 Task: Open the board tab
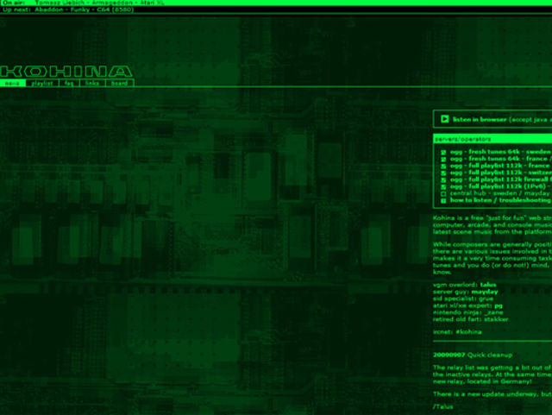pyautogui.click(x=120, y=83)
